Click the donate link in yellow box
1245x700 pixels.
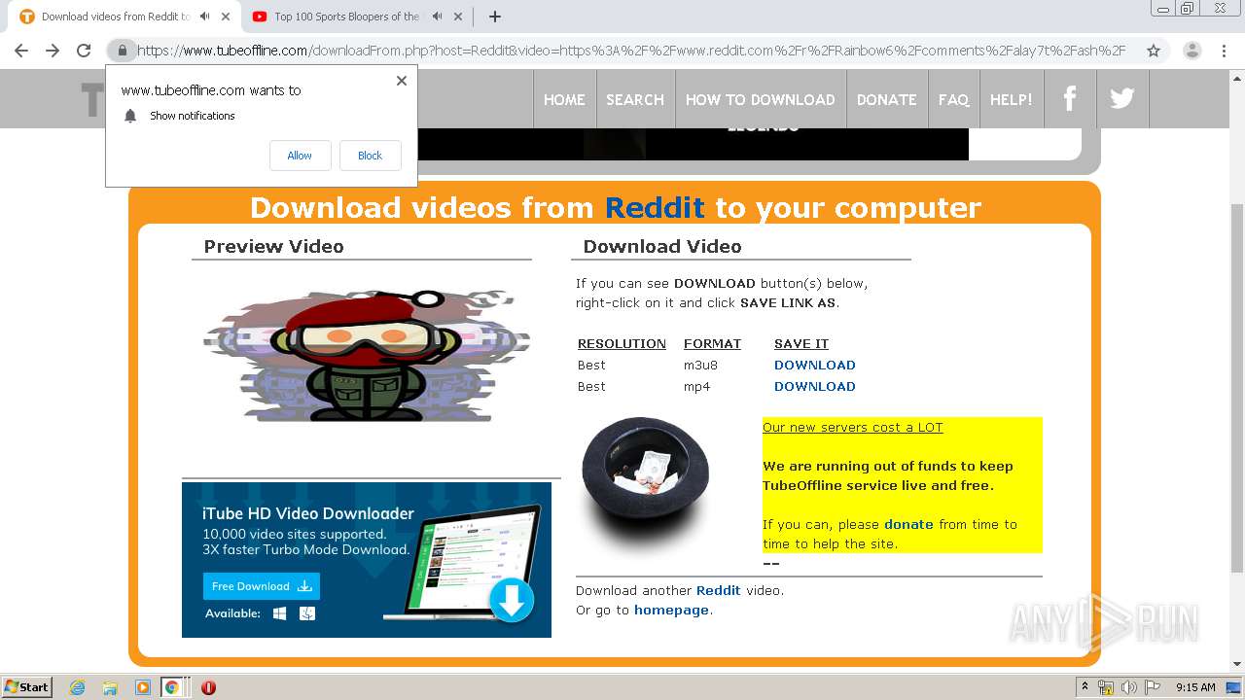[x=908, y=524]
